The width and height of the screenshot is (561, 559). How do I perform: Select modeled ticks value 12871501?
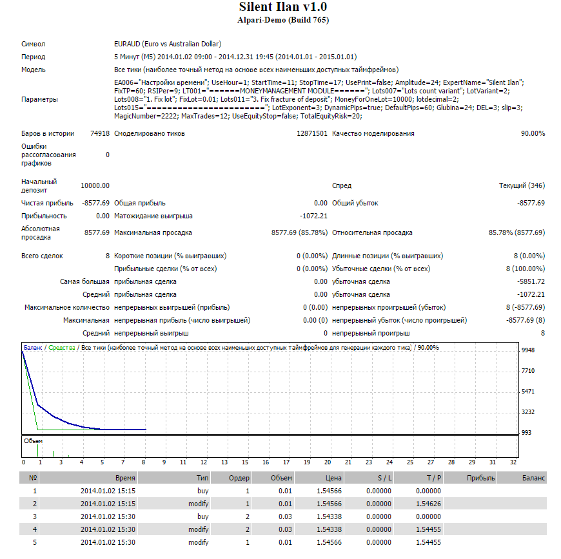point(311,133)
